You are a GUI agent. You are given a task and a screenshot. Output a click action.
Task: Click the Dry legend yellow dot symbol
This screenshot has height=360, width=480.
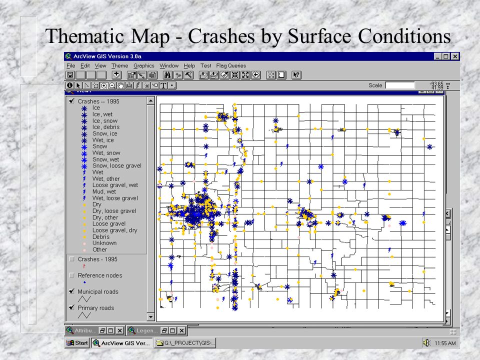click(84, 205)
